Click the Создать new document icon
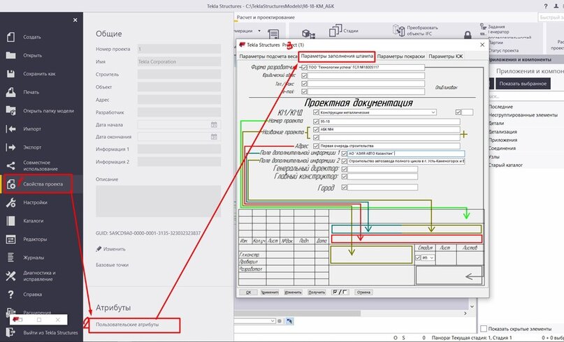 pos(10,37)
